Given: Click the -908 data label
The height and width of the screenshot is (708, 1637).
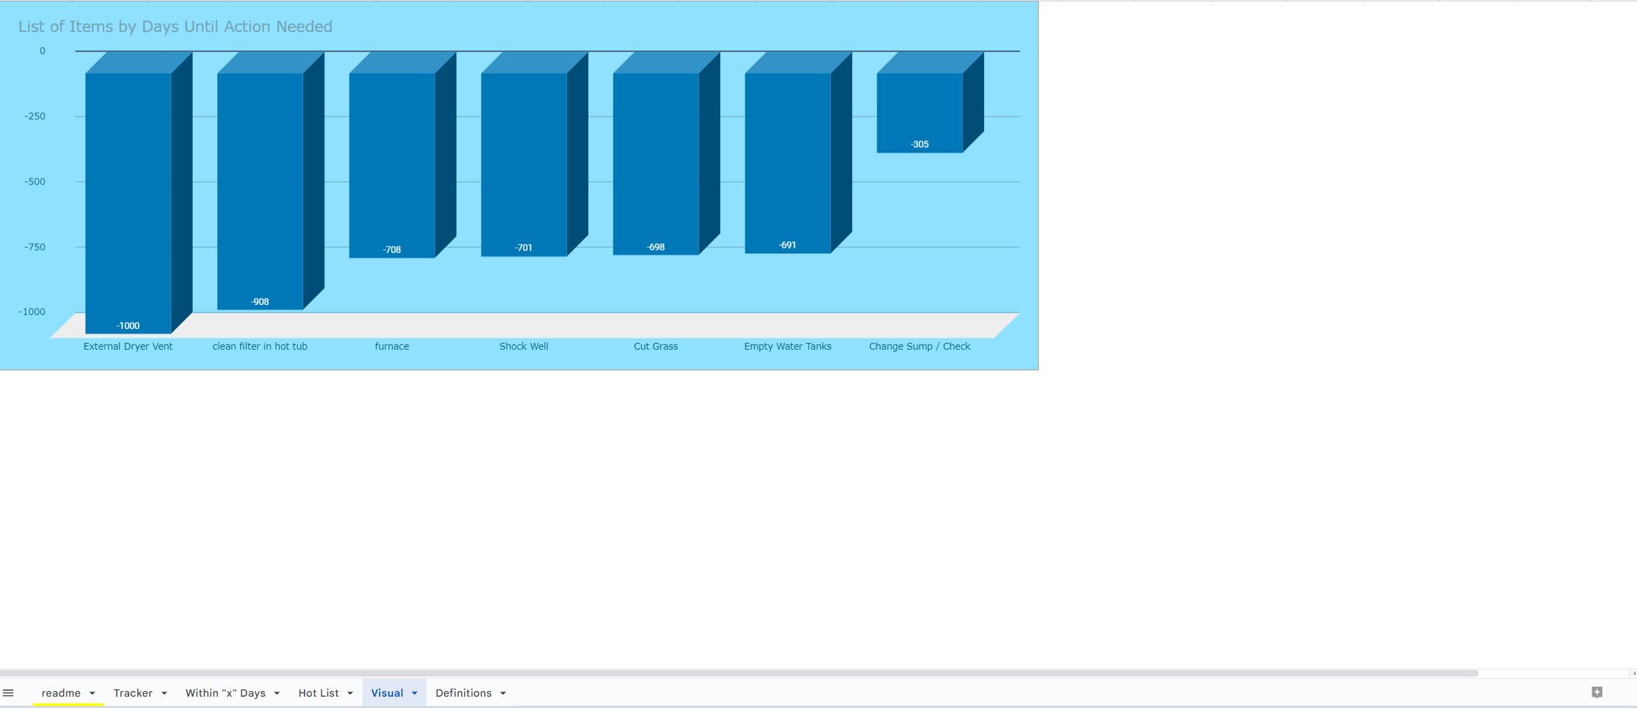Looking at the screenshot, I should coord(260,302).
